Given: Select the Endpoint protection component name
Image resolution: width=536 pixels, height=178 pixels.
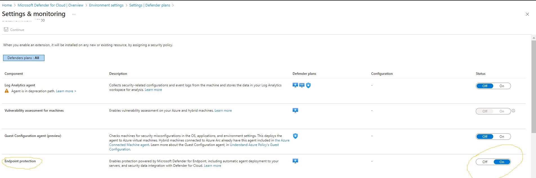Looking at the screenshot, I should point(20,161).
